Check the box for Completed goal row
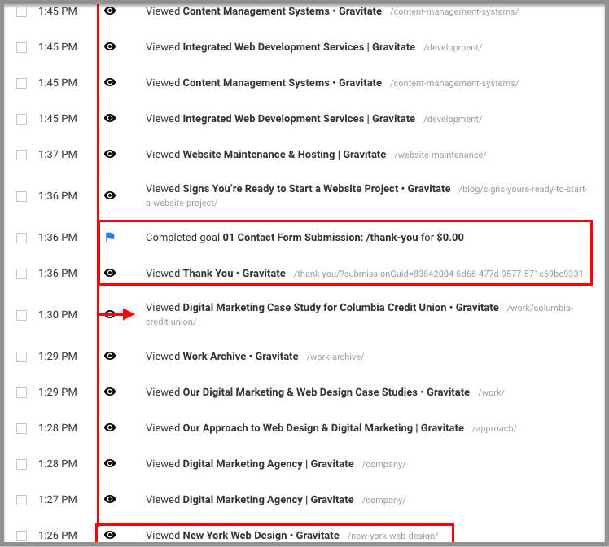 click(x=21, y=238)
